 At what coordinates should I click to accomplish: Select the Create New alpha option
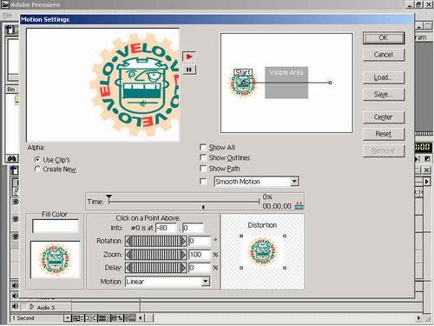click(x=37, y=169)
